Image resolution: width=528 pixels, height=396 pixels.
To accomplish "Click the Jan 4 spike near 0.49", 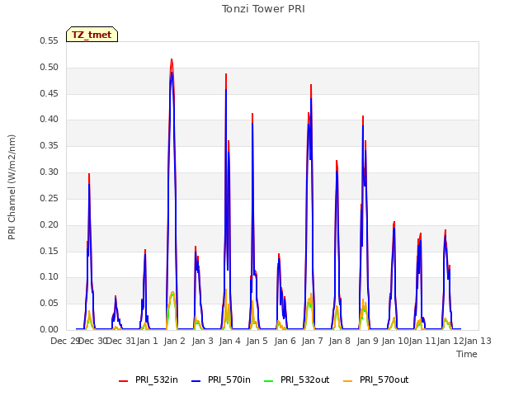I will point(226,74).
